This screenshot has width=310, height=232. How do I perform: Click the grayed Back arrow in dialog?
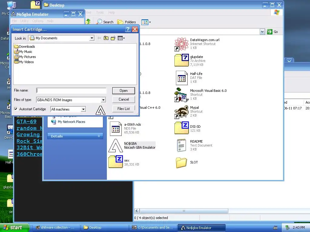tap(99, 38)
